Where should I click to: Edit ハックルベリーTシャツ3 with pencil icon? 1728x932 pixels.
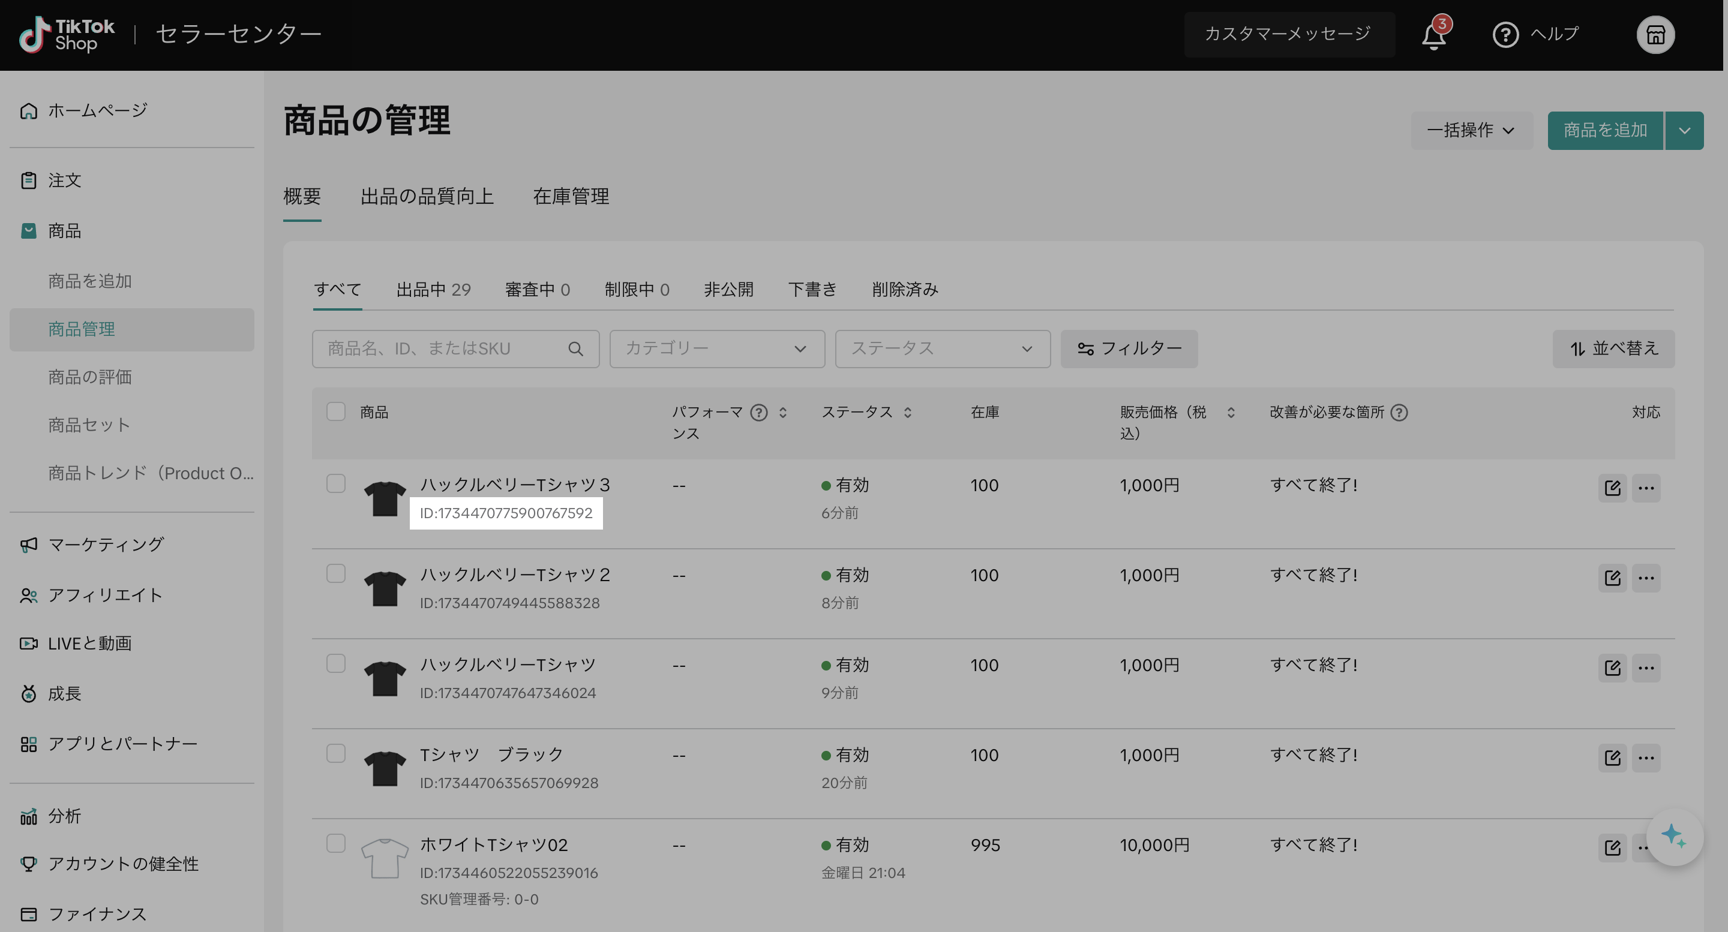coord(1612,488)
